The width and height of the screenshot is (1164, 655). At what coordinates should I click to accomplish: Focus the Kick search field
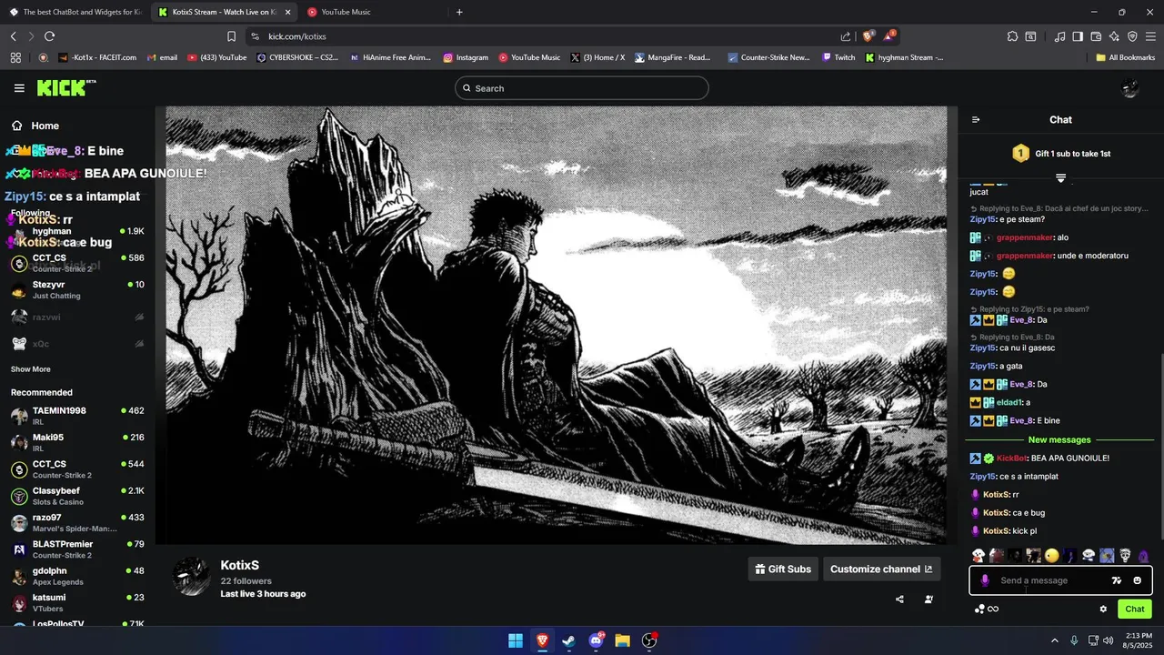[582, 88]
